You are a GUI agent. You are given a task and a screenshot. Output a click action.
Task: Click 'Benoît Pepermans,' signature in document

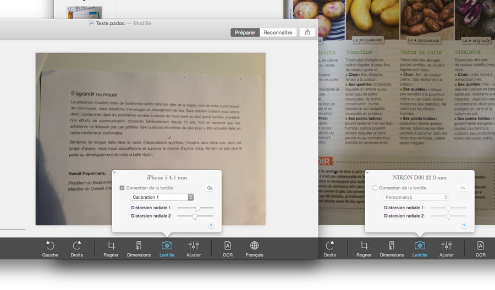[x=87, y=174]
